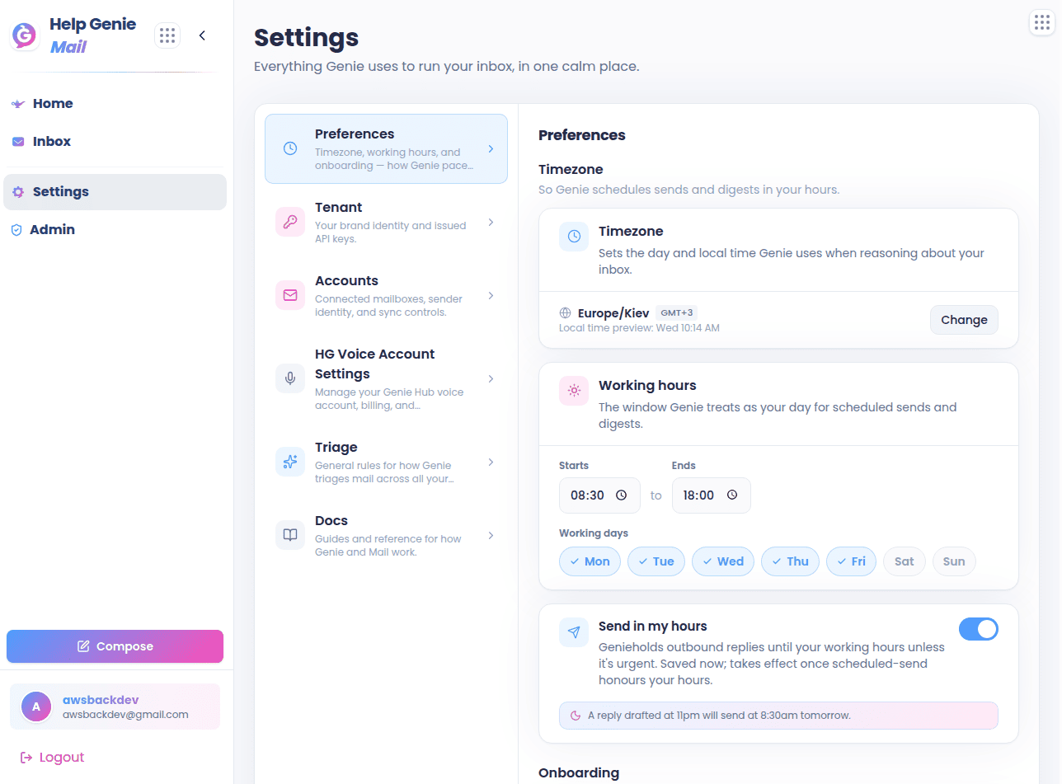Click the Logout link
Viewport: 1062px width, 784px height.
point(52,758)
